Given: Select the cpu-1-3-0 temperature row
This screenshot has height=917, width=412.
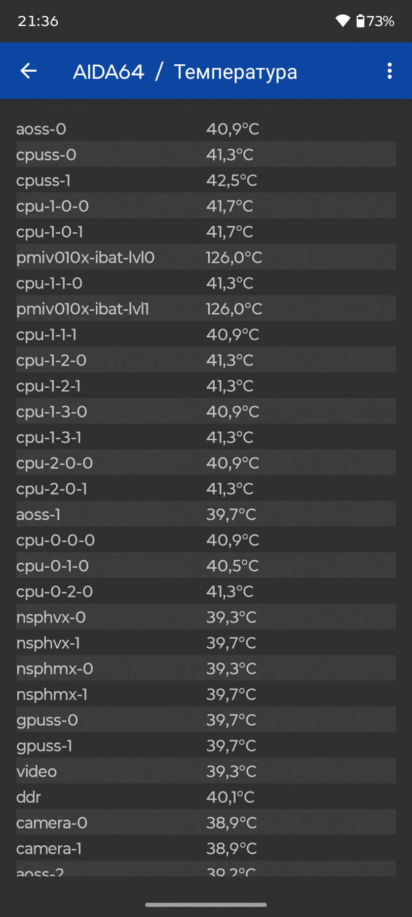Looking at the screenshot, I should coord(206,412).
